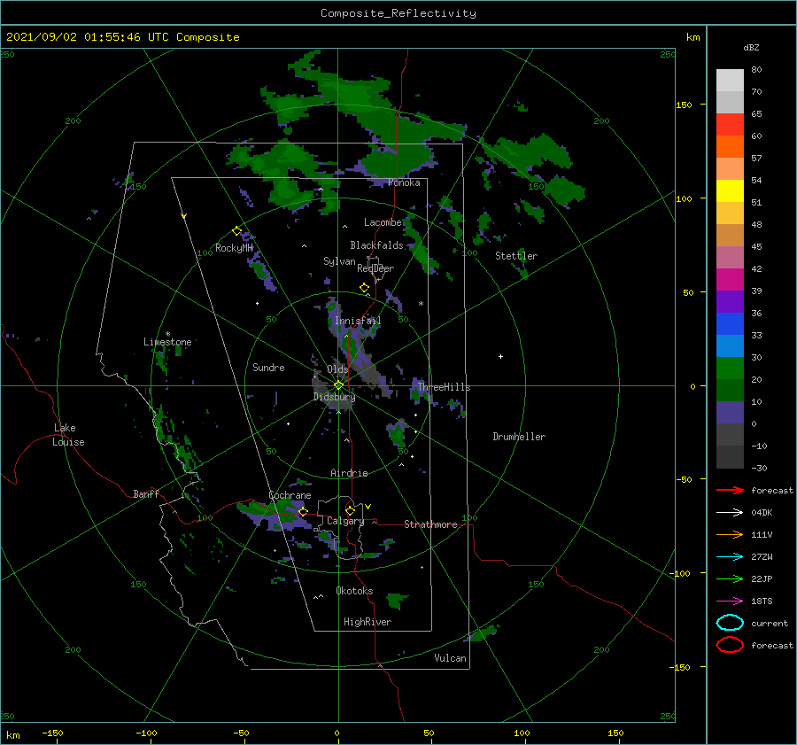Select the HighRiver label
Viewport: 797px width, 745px height.
[368, 622]
